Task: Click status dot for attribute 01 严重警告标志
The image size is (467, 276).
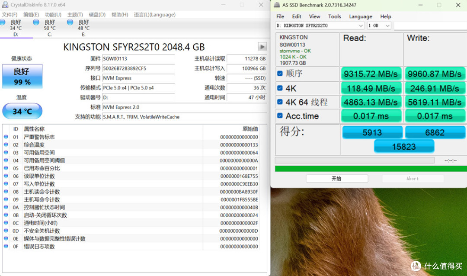Action: pos(6,137)
